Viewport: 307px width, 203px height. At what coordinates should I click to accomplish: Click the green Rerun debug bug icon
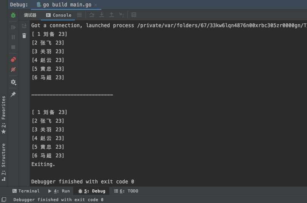pos(13,15)
